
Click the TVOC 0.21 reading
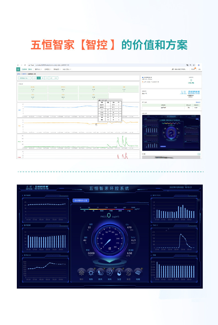(x=133, y=240)
